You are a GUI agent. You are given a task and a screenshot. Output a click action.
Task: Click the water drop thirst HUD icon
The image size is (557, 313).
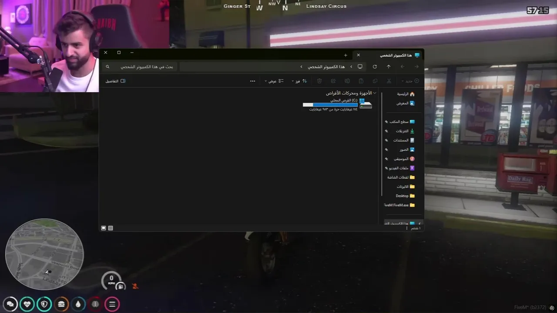(78, 304)
